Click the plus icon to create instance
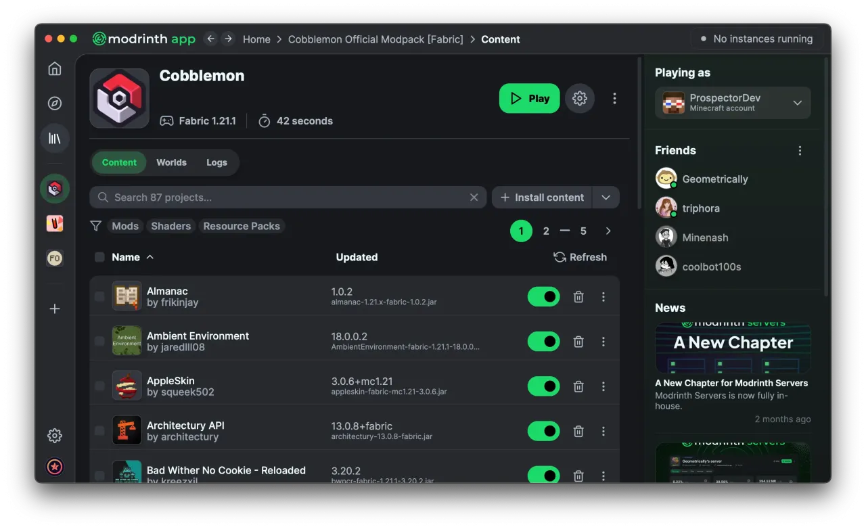Viewport: 866px width, 529px height. click(55, 309)
